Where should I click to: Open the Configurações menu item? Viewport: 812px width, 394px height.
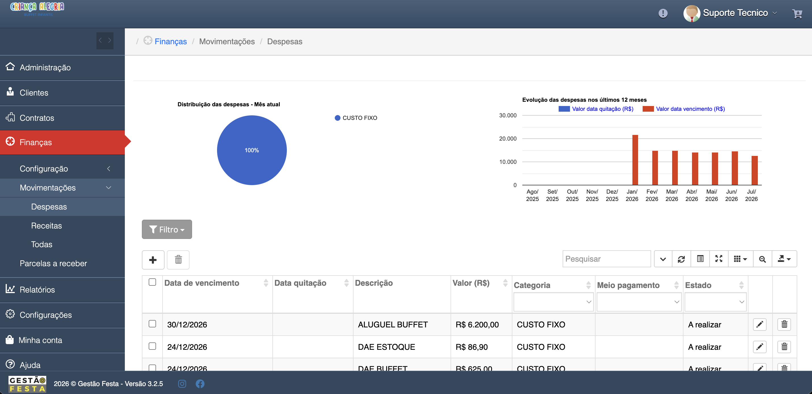point(62,315)
